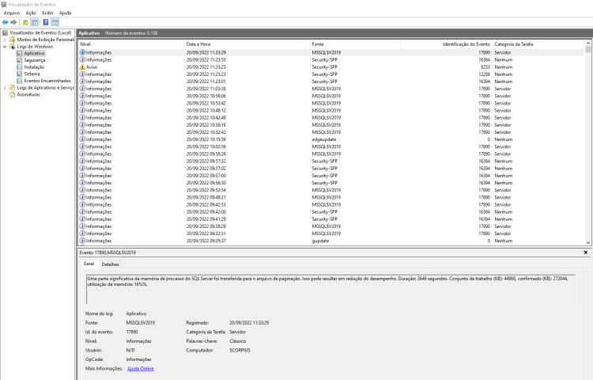Select Assinaturas in the tree
Screen dimensions: 593x380
(28, 95)
